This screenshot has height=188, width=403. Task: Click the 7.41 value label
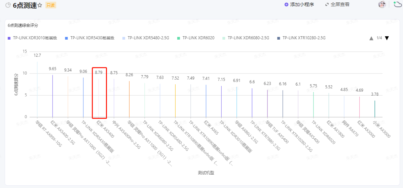(x=206, y=79)
